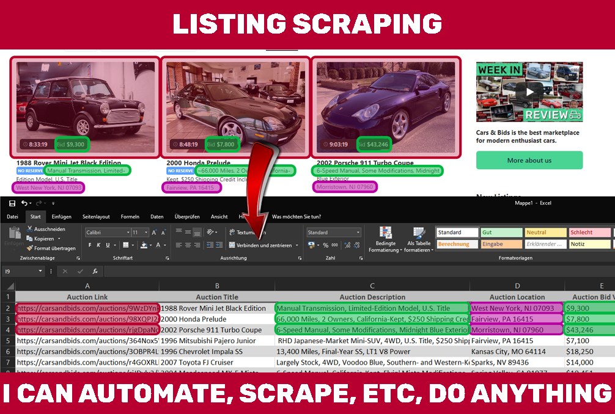Open the Standard number format dropdown
This screenshot has height=414, width=615.
coord(358,232)
